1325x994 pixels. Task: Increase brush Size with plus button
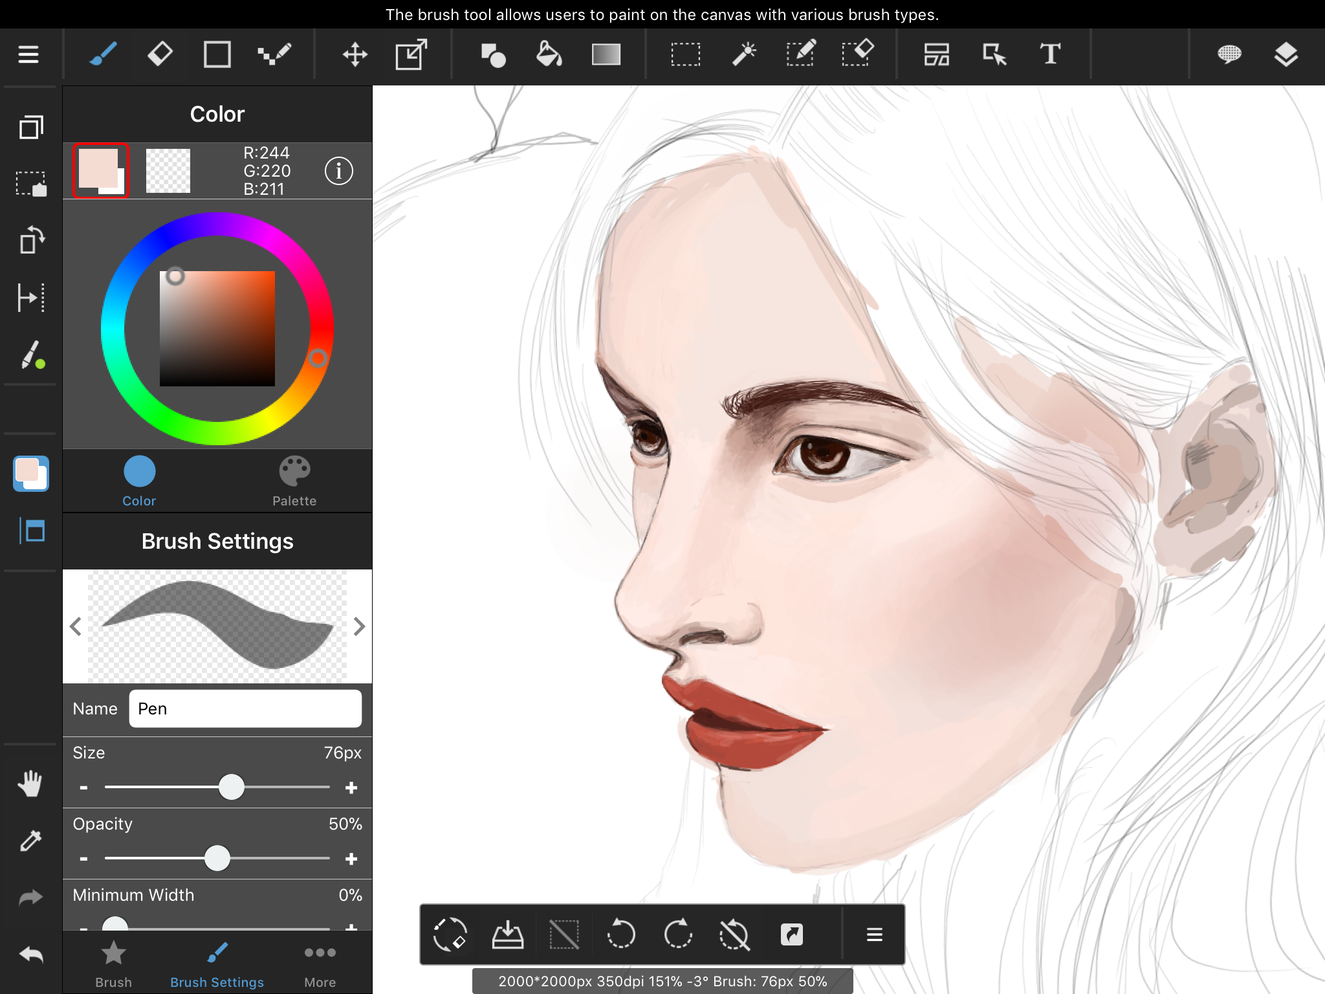click(x=351, y=788)
